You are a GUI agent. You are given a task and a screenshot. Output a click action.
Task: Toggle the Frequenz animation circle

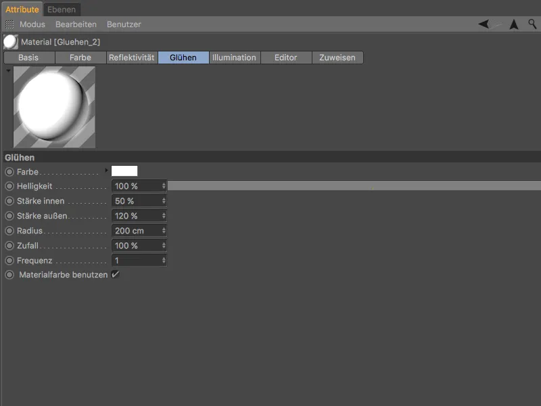click(9, 261)
